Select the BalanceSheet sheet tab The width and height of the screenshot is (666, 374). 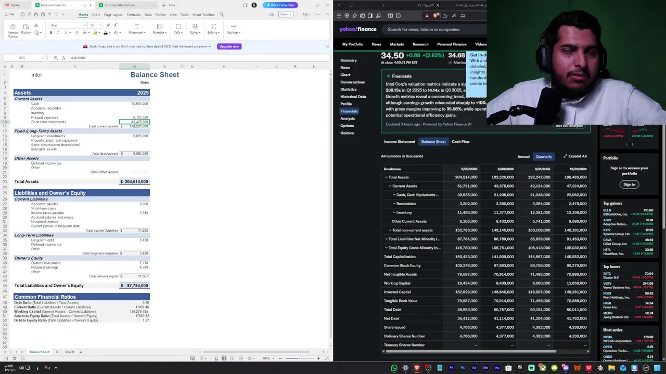point(40,352)
